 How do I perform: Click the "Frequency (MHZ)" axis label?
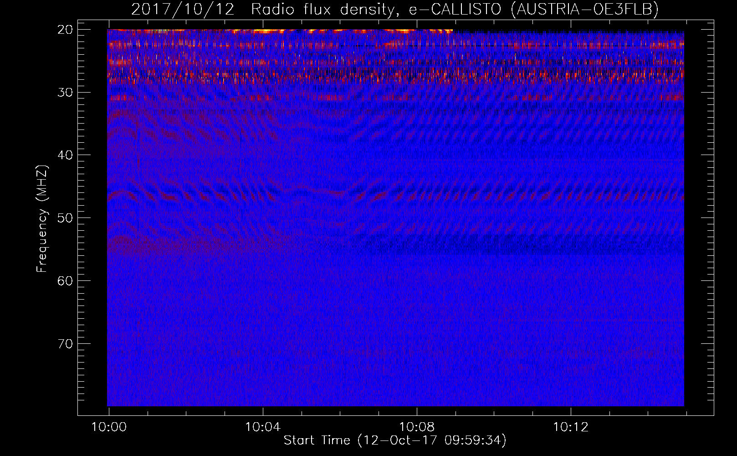pos(42,219)
